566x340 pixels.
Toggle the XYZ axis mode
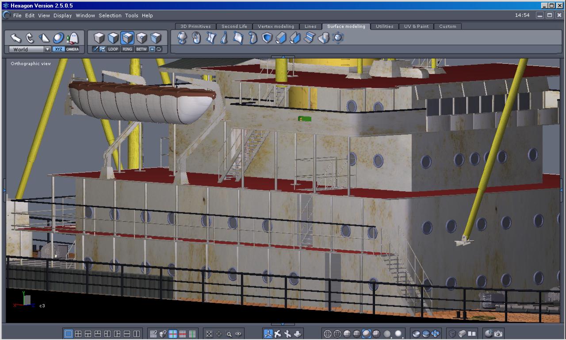(x=58, y=49)
